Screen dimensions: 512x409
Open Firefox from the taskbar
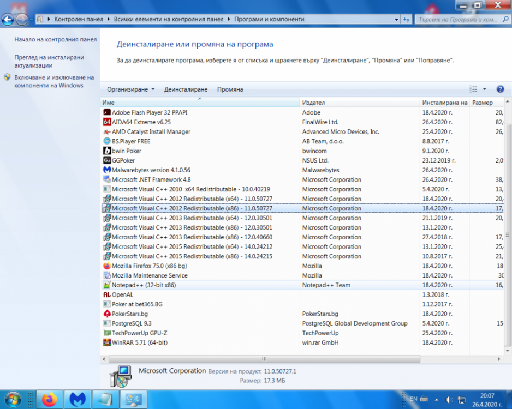(50, 399)
